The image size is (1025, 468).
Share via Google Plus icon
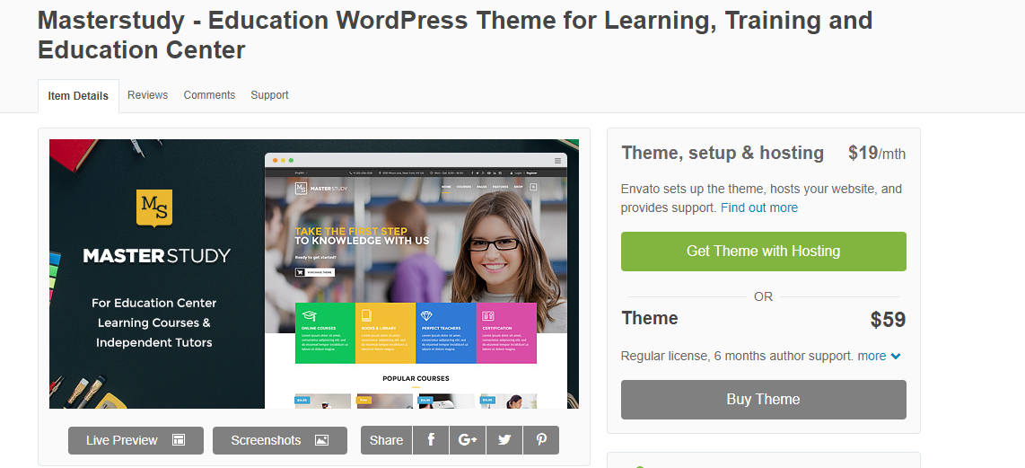coord(468,440)
